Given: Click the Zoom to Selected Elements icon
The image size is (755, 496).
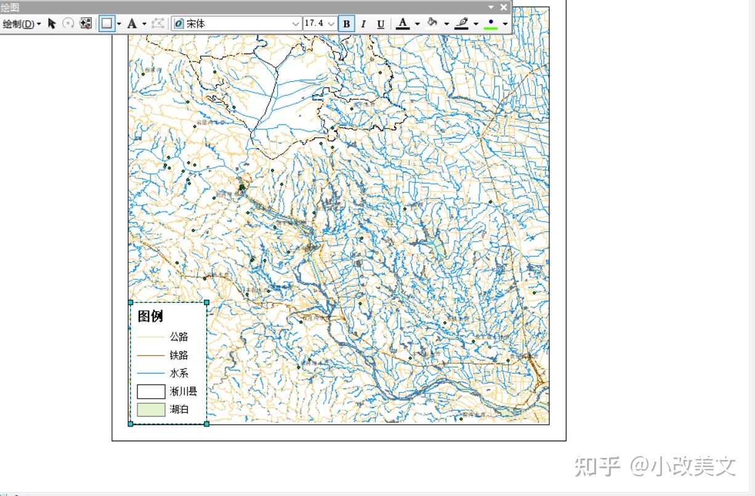Looking at the screenshot, I should 86,24.
